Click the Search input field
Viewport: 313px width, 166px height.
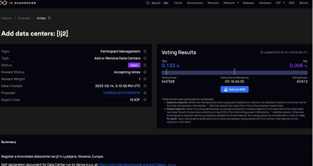click(x=158, y=3)
